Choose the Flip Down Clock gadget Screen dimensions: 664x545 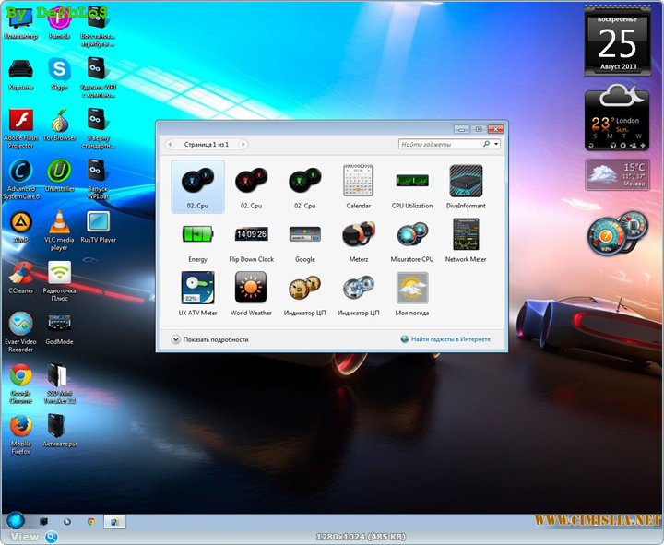point(251,234)
